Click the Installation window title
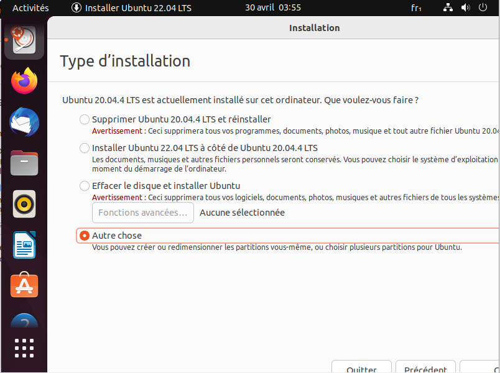 coord(315,28)
